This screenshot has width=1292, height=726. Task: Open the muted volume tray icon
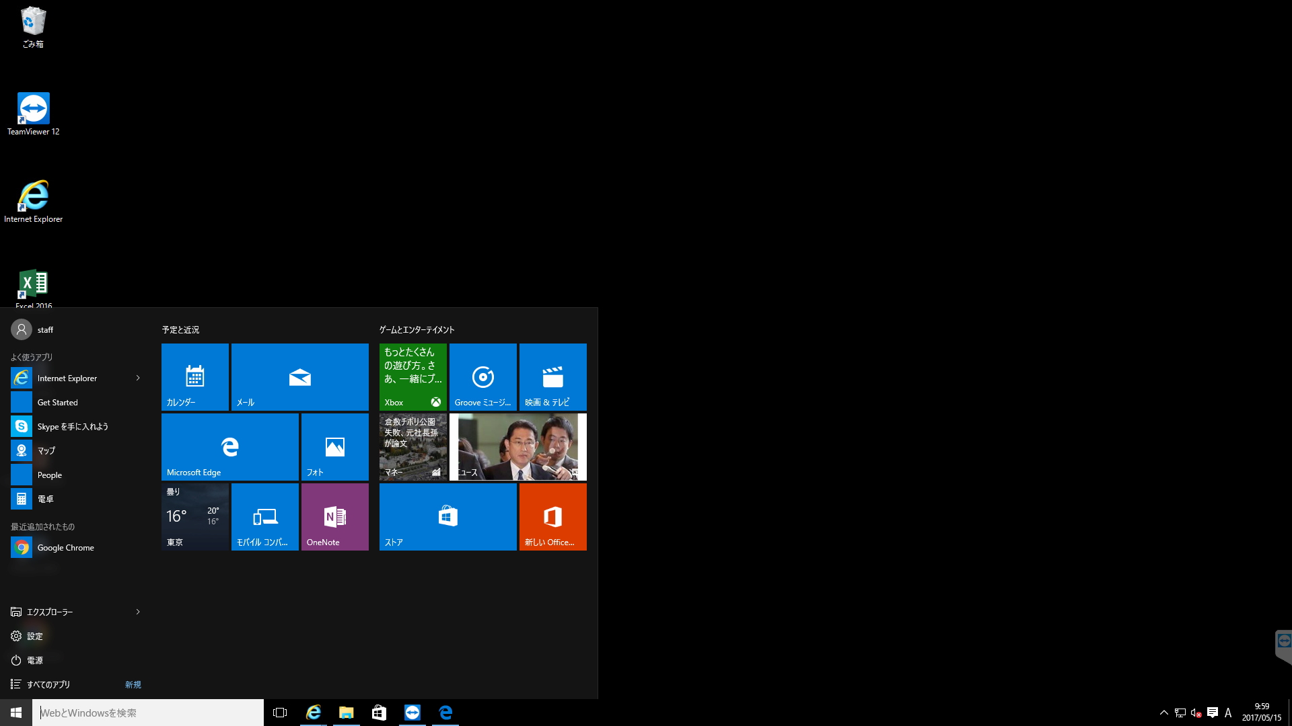coord(1196,713)
